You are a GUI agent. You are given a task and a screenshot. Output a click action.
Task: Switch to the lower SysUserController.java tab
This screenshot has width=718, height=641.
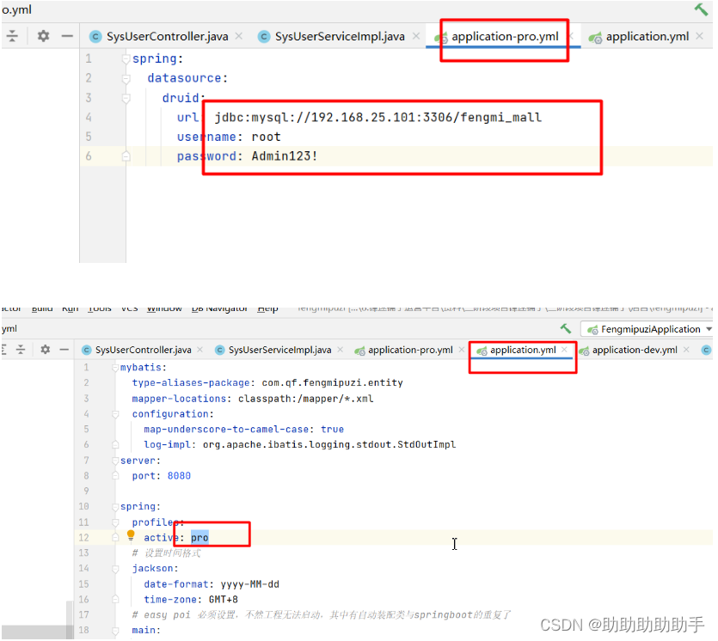[143, 350]
